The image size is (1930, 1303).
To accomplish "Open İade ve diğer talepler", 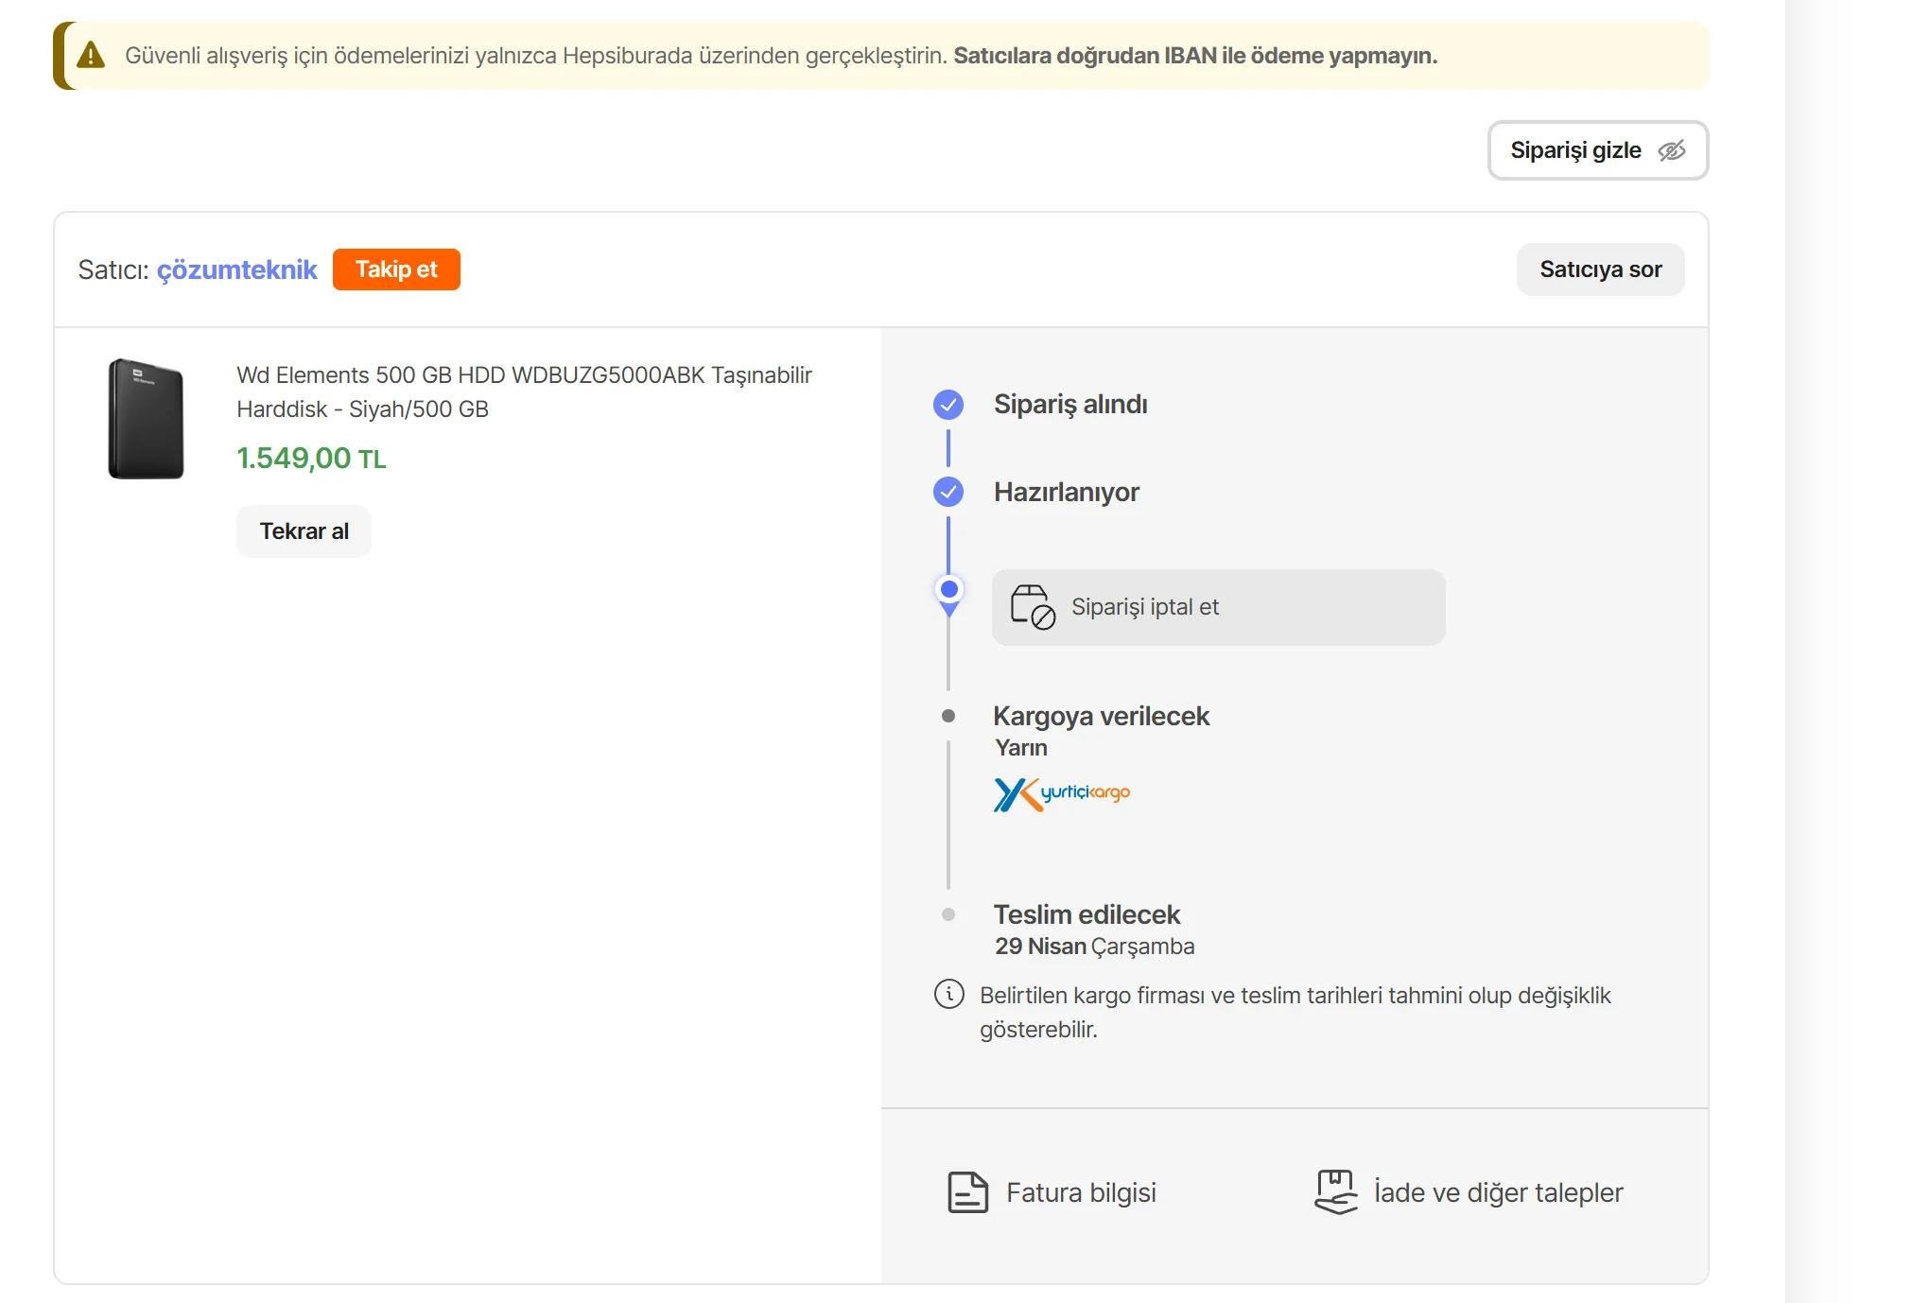I will click(1469, 1192).
